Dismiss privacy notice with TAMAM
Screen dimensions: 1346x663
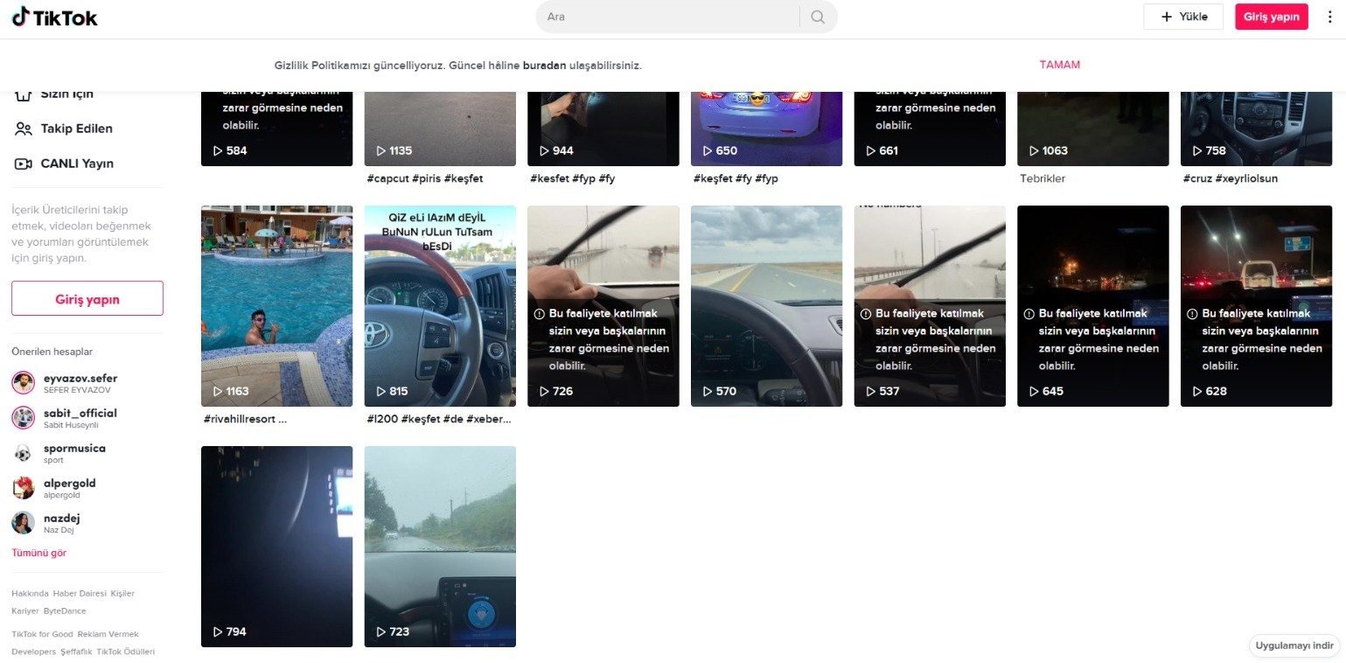point(1059,65)
